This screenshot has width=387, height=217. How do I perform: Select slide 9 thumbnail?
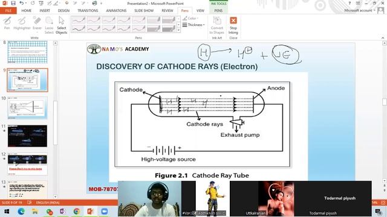27,80
